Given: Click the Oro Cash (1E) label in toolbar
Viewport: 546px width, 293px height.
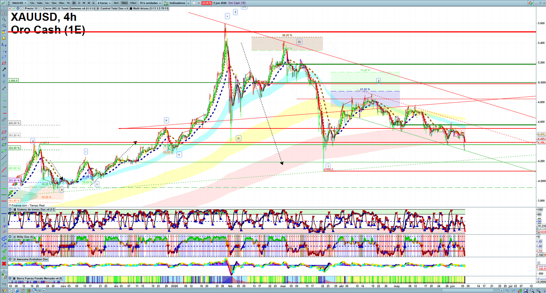Looking at the screenshot, I should 237,3.
